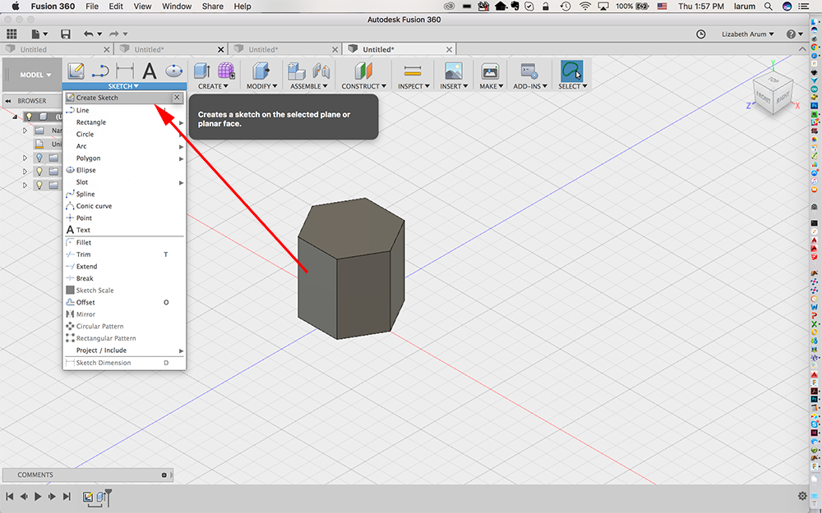
Task: Open the CONSTRUCT dropdown menu
Action: 364,86
